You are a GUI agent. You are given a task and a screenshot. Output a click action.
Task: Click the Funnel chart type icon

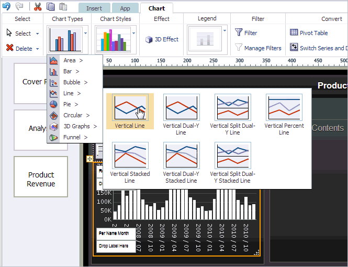[53, 138]
